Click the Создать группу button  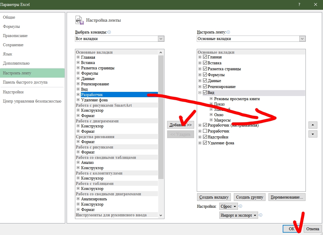pyautogui.click(x=250, y=197)
